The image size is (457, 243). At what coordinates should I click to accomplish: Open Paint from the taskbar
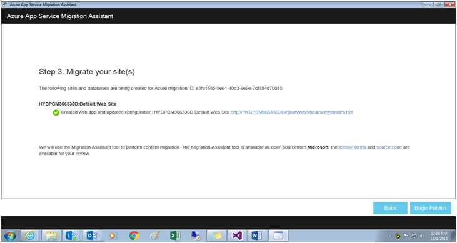pos(154,236)
